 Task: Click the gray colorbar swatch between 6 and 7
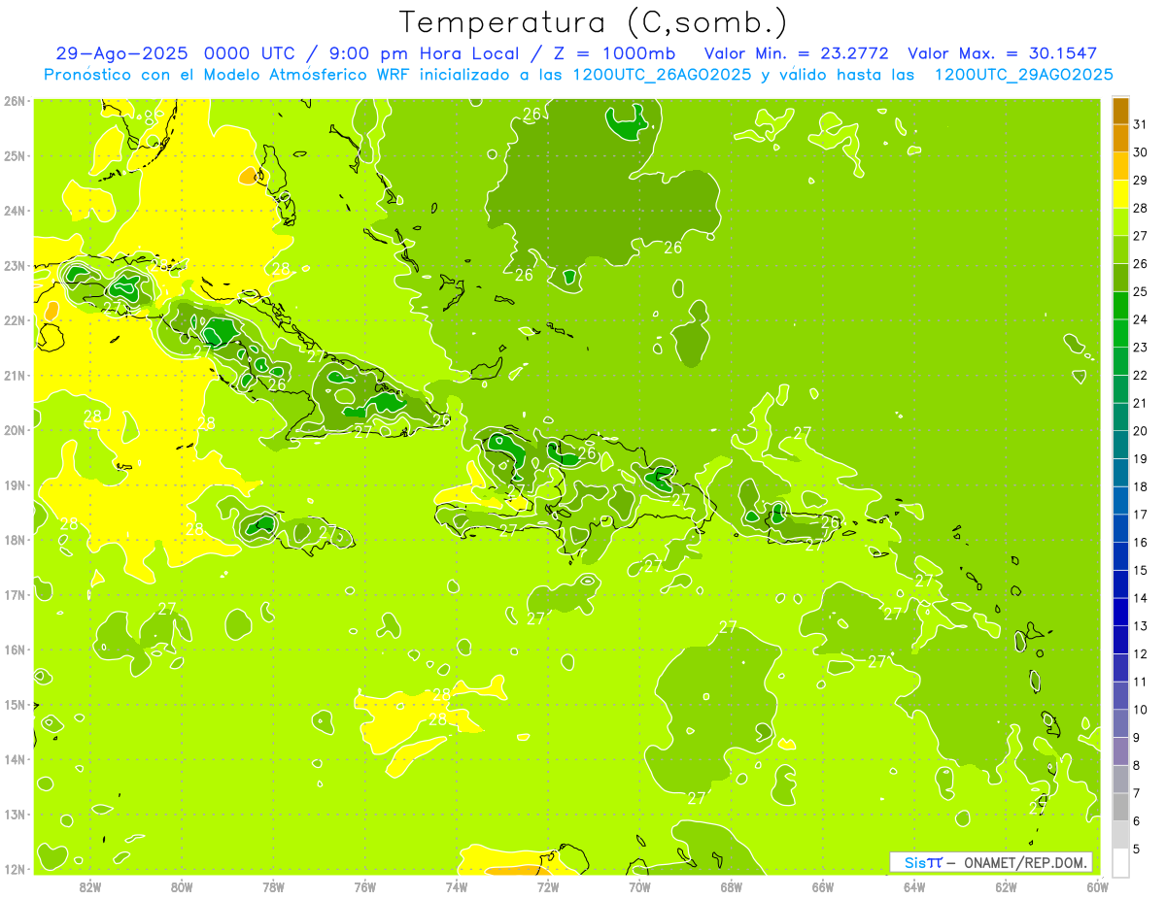[1120, 807]
